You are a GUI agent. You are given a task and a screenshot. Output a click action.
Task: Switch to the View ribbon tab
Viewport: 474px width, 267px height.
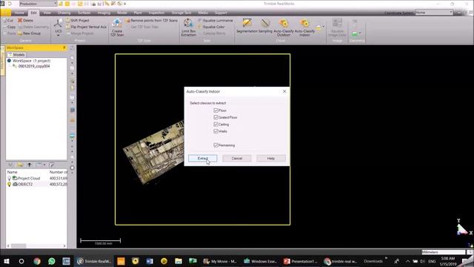(47, 13)
